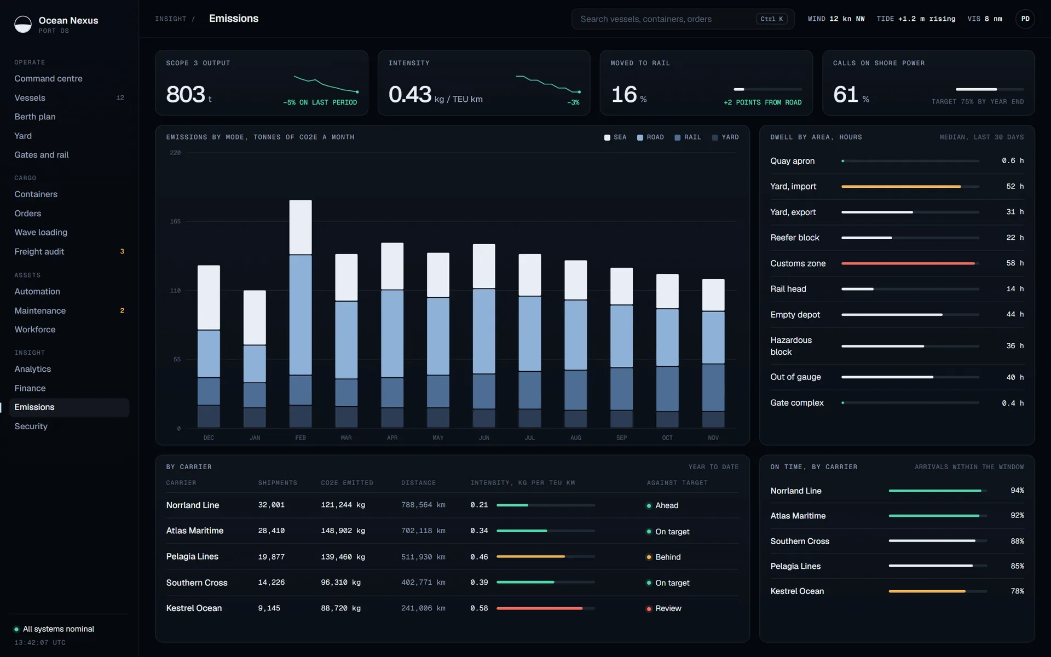The width and height of the screenshot is (1051, 657).
Task: Toggle the SEA legend swatch
Action: pyautogui.click(x=607, y=137)
